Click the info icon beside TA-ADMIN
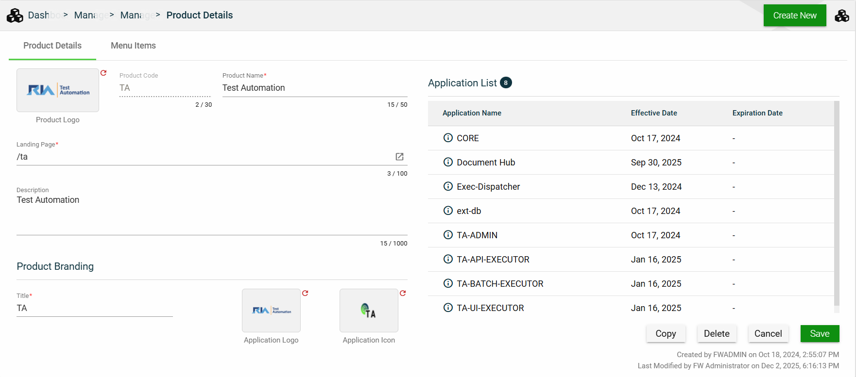Image resolution: width=856 pixels, height=377 pixels. pos(448,235)
